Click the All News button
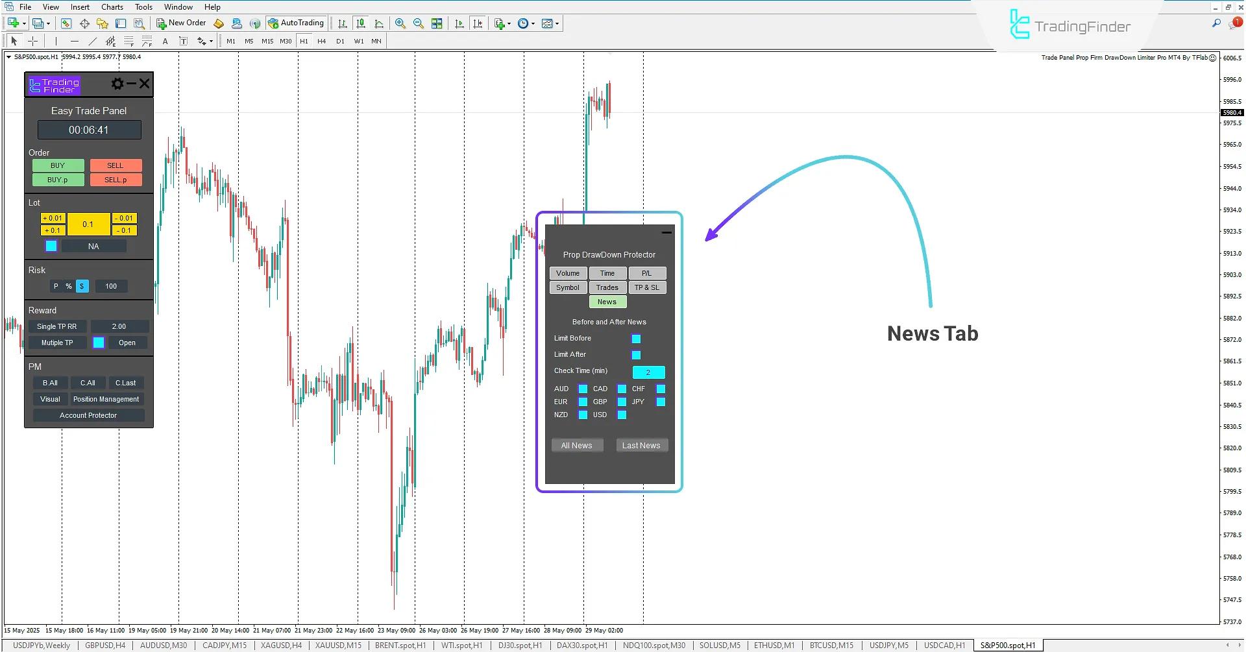Screen dimensions: 1246x652 coord(577,446)
